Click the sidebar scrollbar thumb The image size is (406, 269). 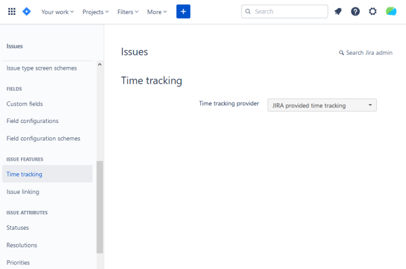pos(99,207)
